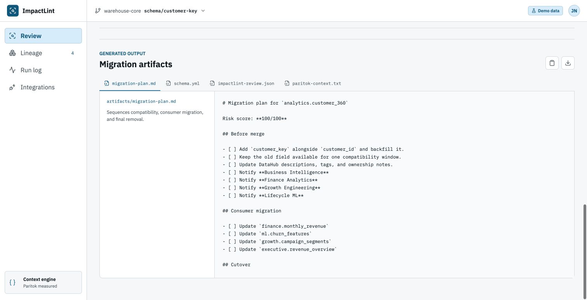The image size is (587, 300).
Task: Switch to the paritok-context.txt tab
Action: pyautogui.click(x=313, y=83)
